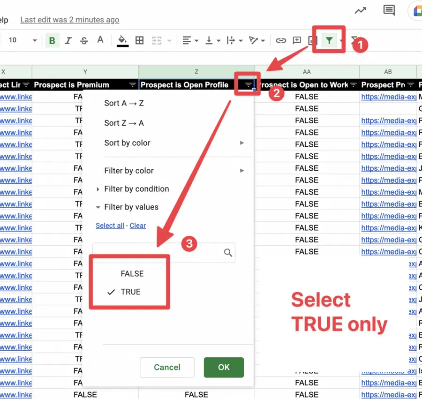Select Filter by color in the menu

tap(129, 171)
